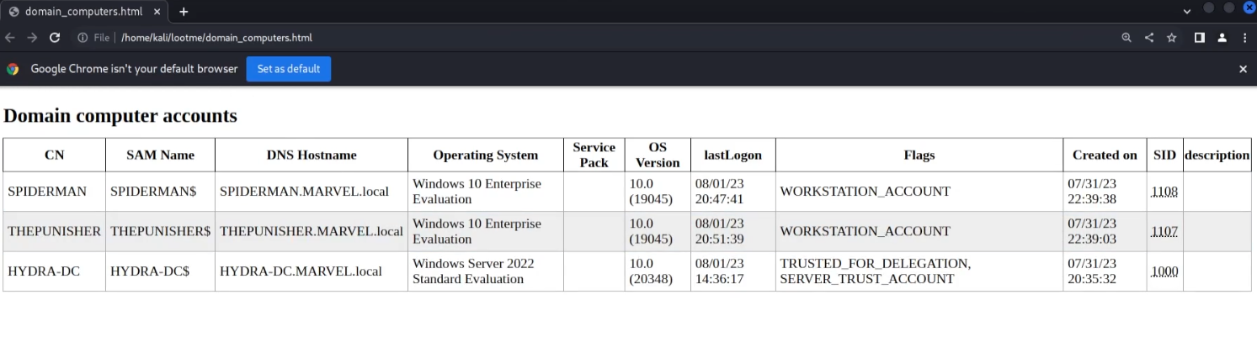Click the file site info icon
The height and width of the screenshot is (342, 1257).
tap(83, 38)
